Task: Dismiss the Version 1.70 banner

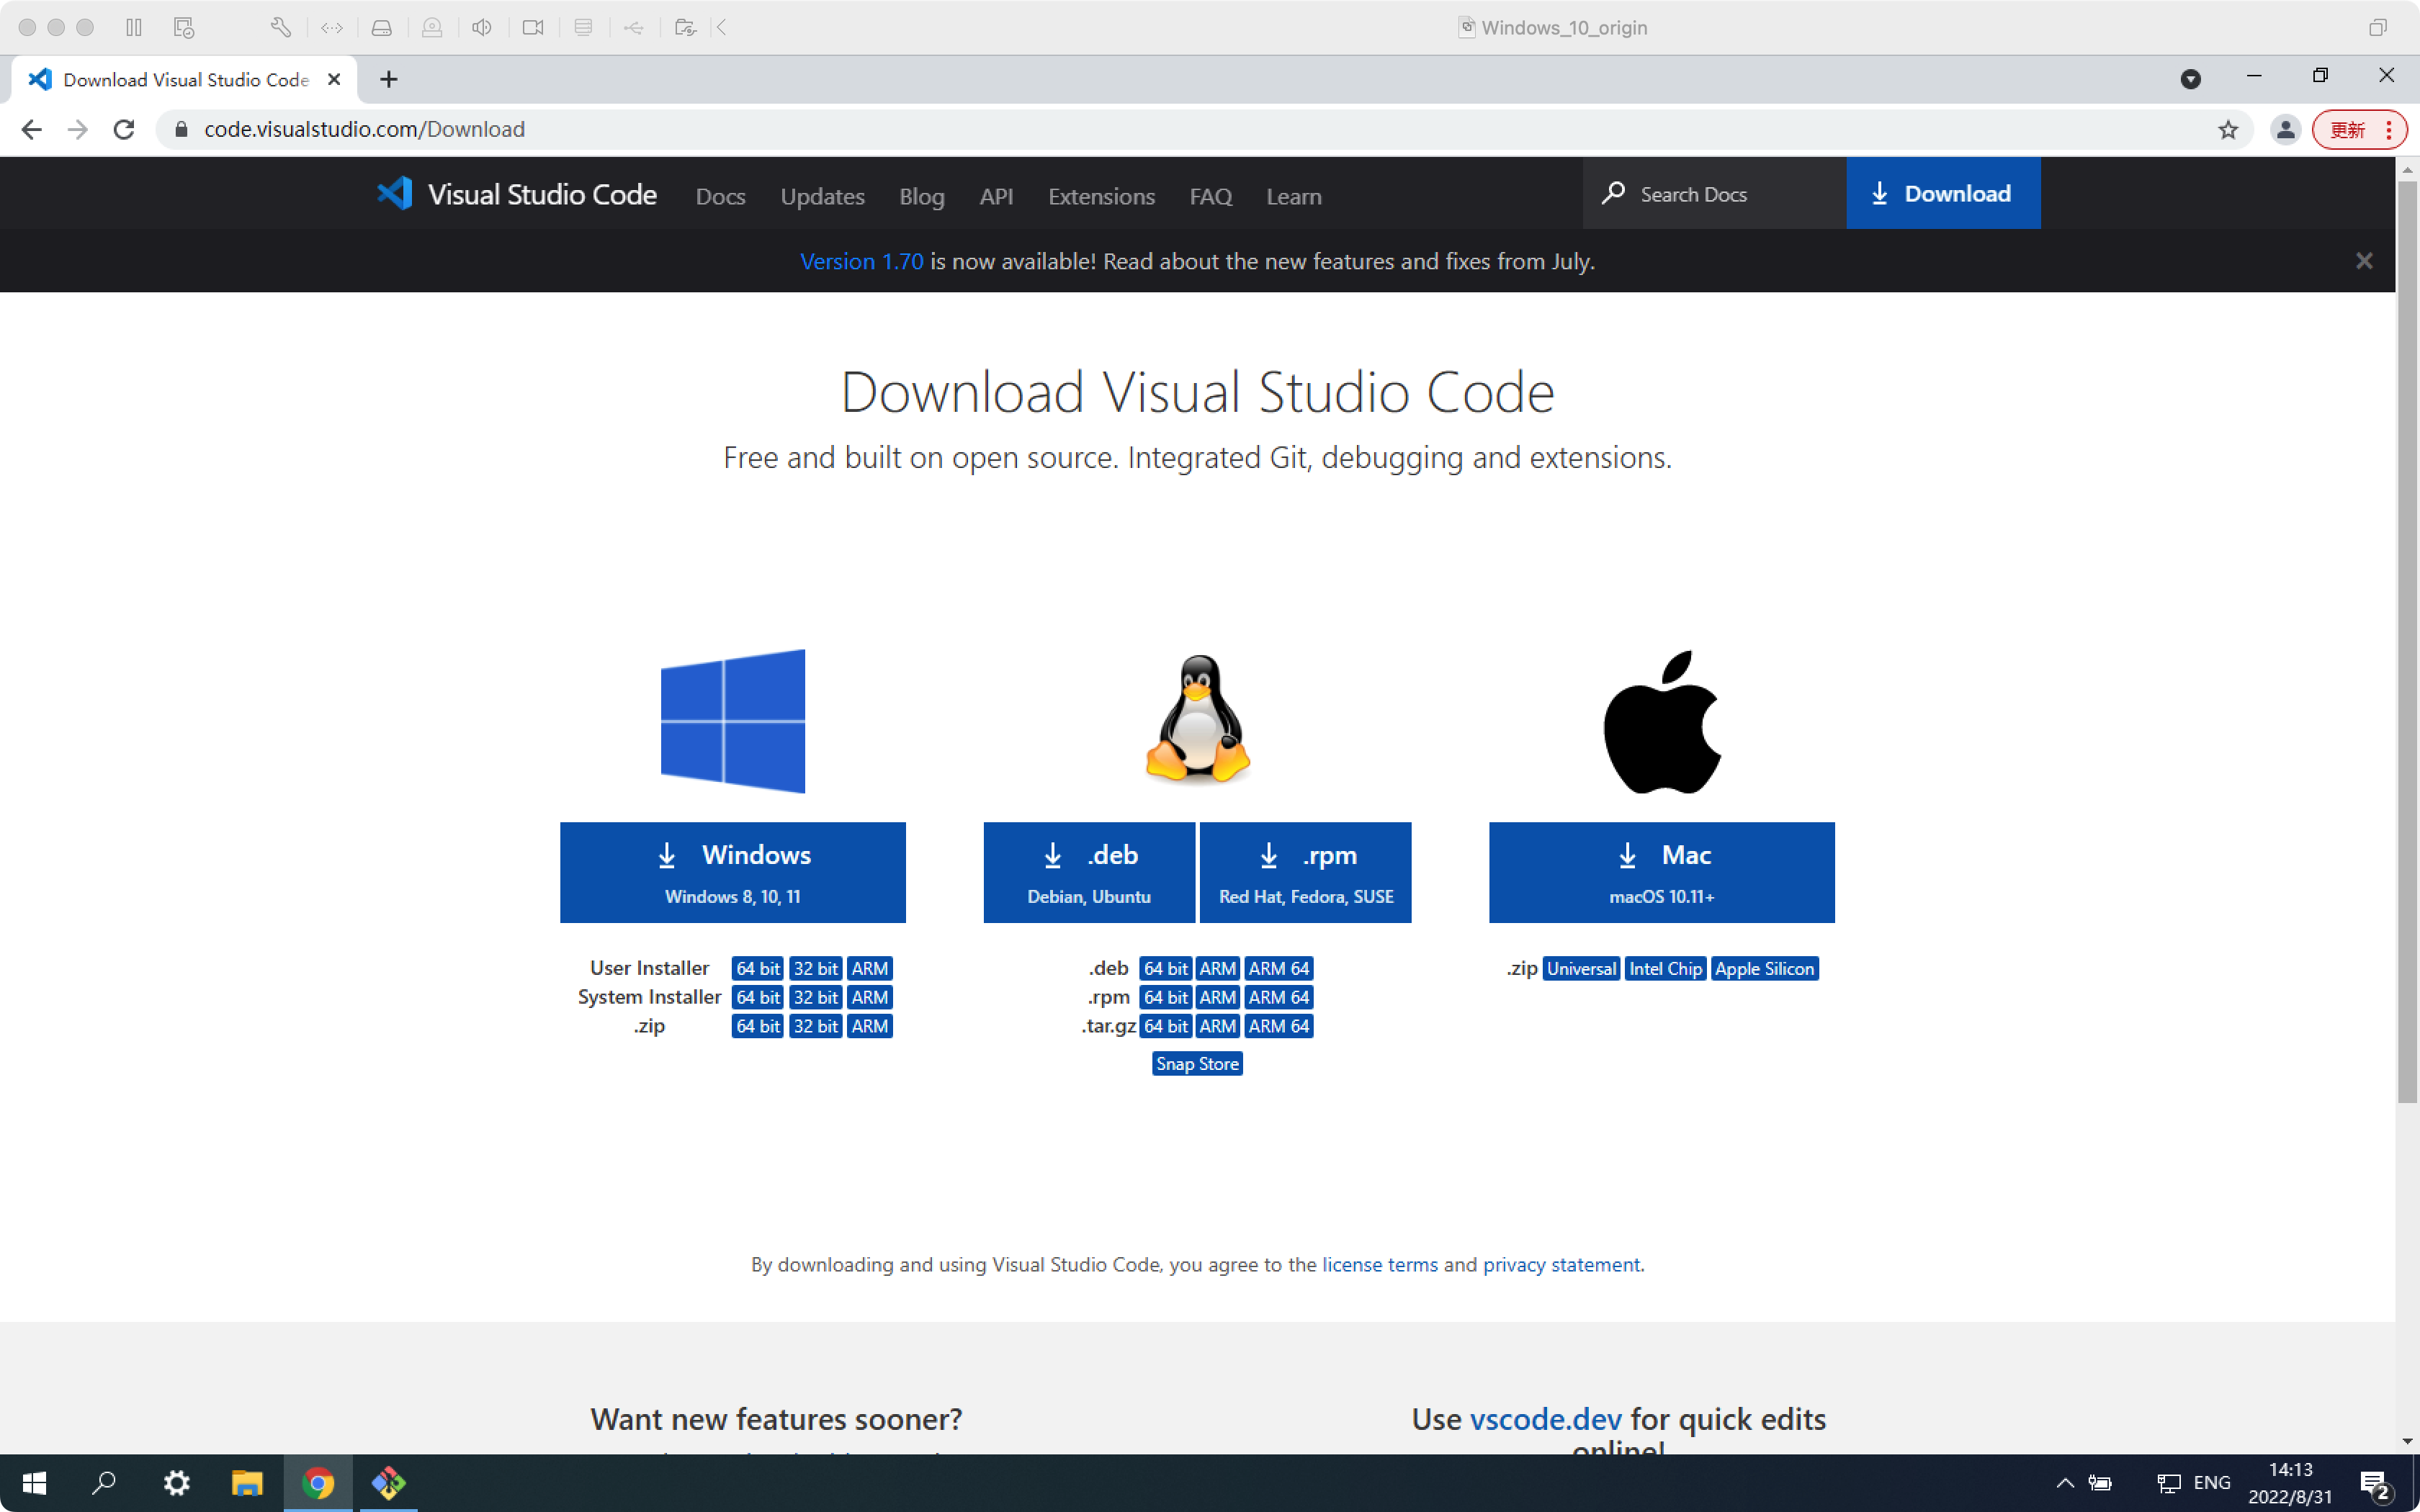Action: [2364, 261]
